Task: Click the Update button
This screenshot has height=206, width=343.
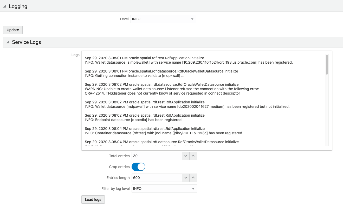Action: click(13, 30)
